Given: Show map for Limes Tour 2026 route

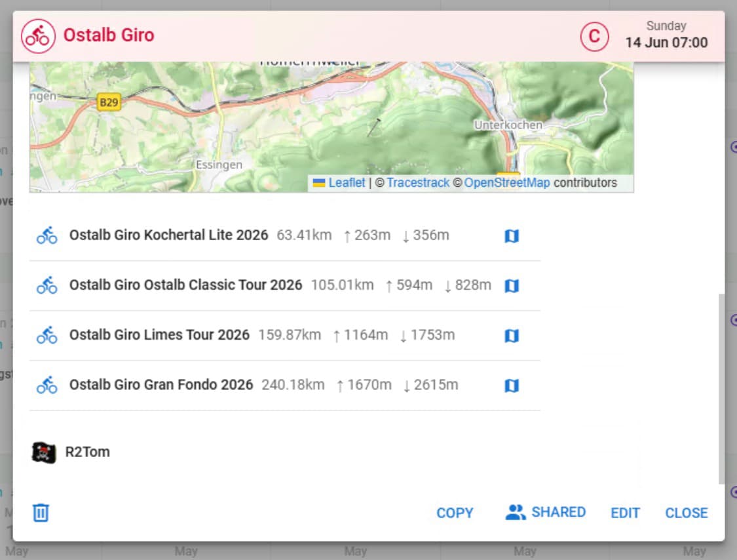Looking at the screenshot, I should click(512, 336).
